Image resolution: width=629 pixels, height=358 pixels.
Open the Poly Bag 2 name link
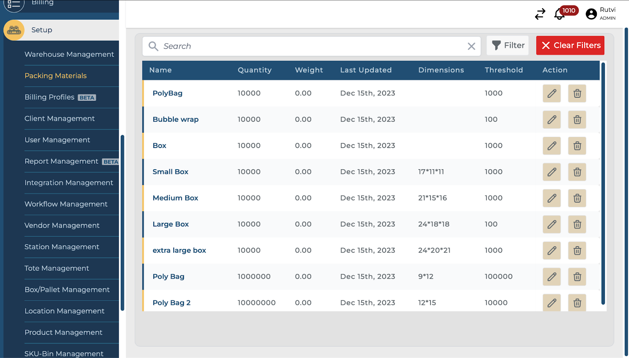(171, 303)
